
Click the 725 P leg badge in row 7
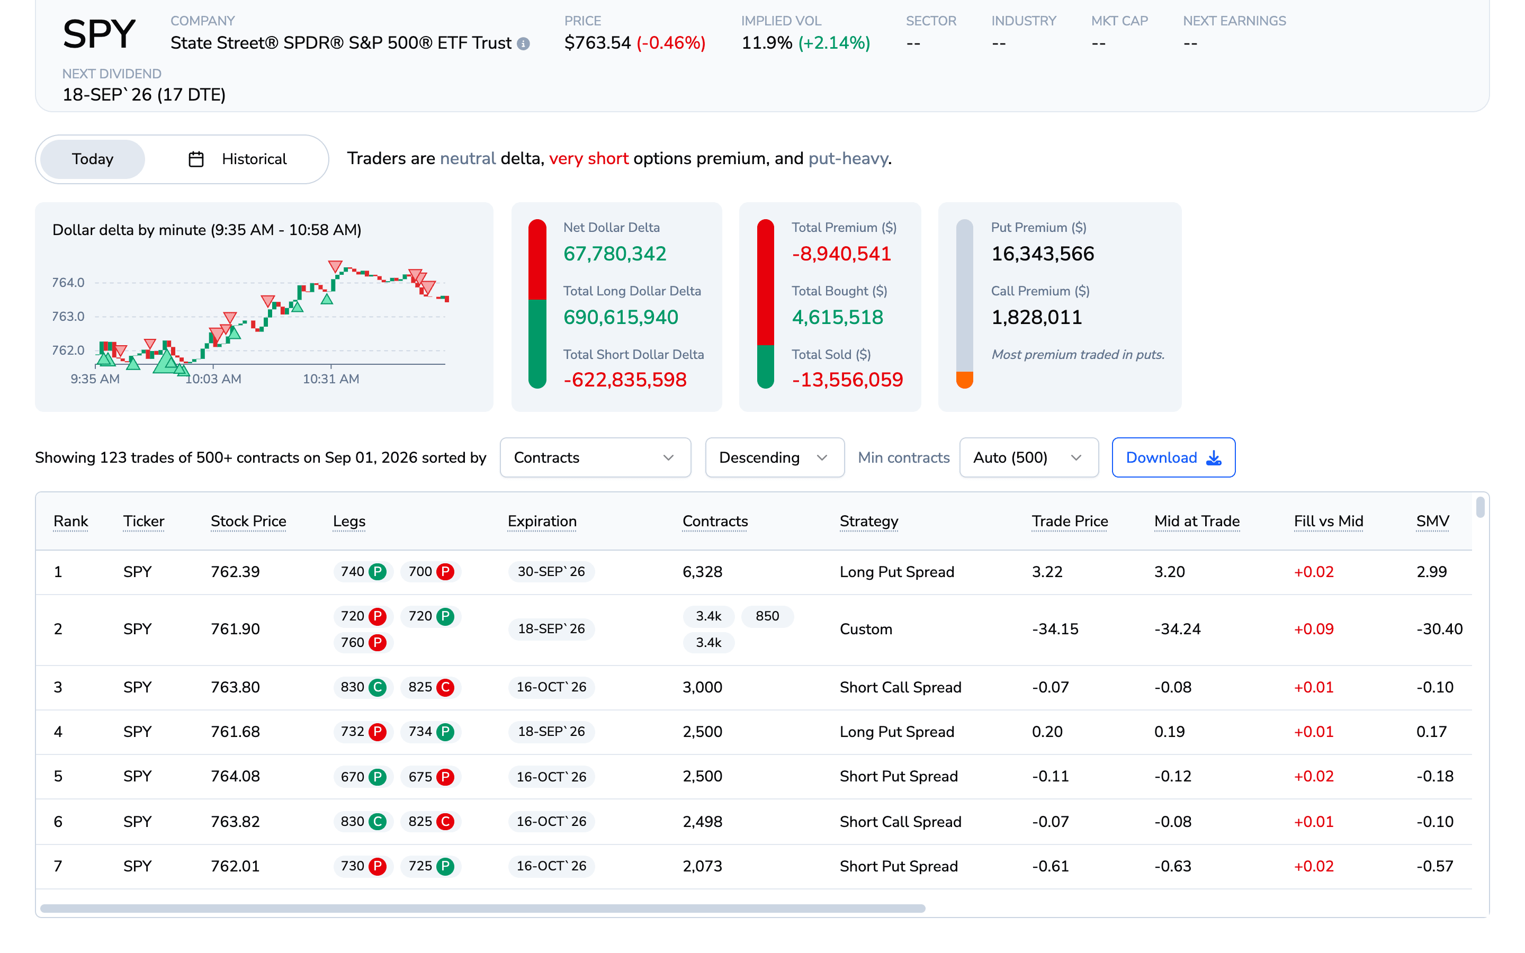coord(431,866)
